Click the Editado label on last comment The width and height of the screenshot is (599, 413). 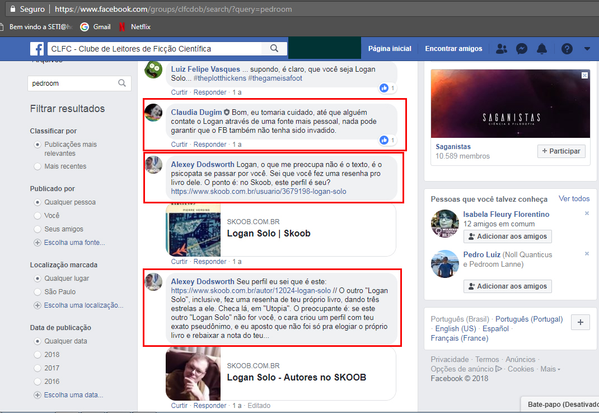[259, 405]
